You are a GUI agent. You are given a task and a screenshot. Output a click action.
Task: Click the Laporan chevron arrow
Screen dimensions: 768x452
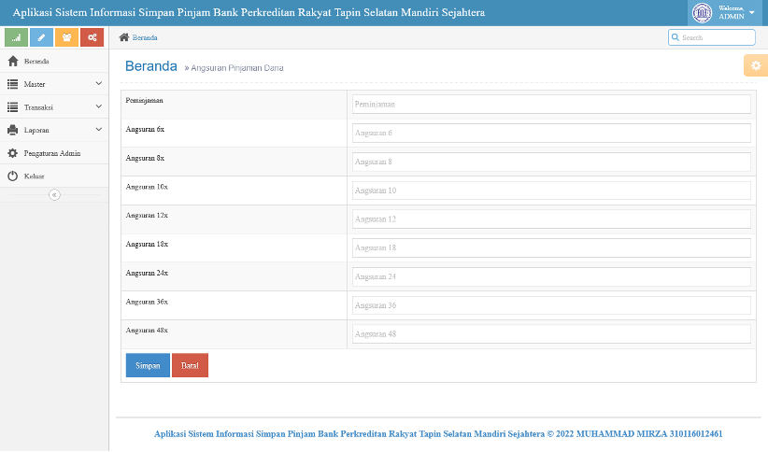click(98, 130)
